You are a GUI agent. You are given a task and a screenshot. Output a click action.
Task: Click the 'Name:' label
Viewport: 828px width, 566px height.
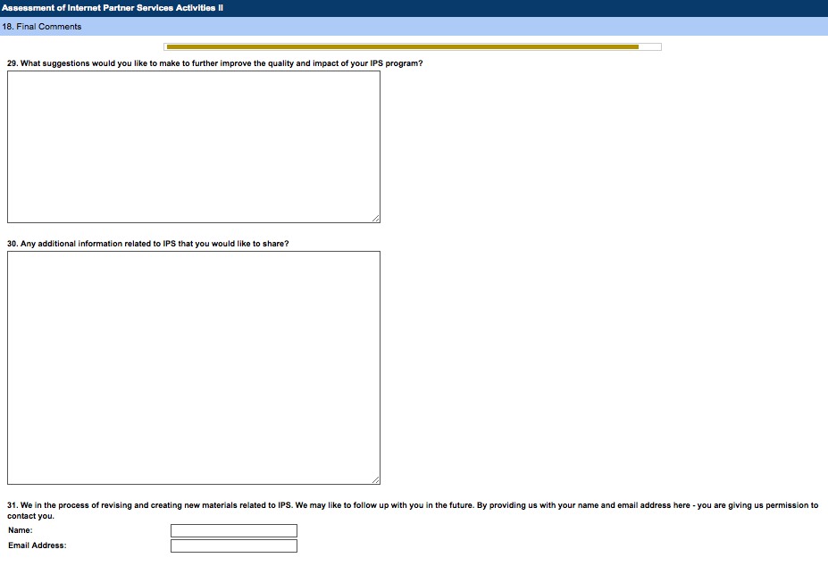coord(20,530)
